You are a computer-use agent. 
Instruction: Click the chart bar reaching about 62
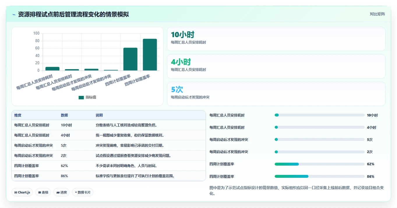[130, 59]
